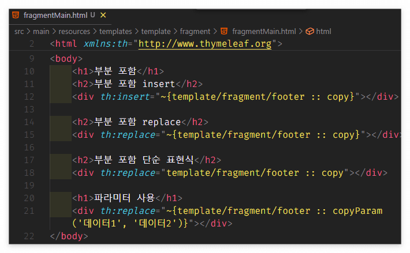Click the '파라미터 사용' h1 text
410x253 pixels.
[125, 198]
